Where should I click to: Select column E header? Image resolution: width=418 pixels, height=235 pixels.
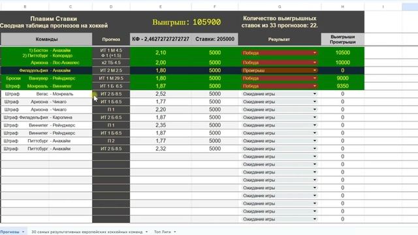click(x=161, y=7)
